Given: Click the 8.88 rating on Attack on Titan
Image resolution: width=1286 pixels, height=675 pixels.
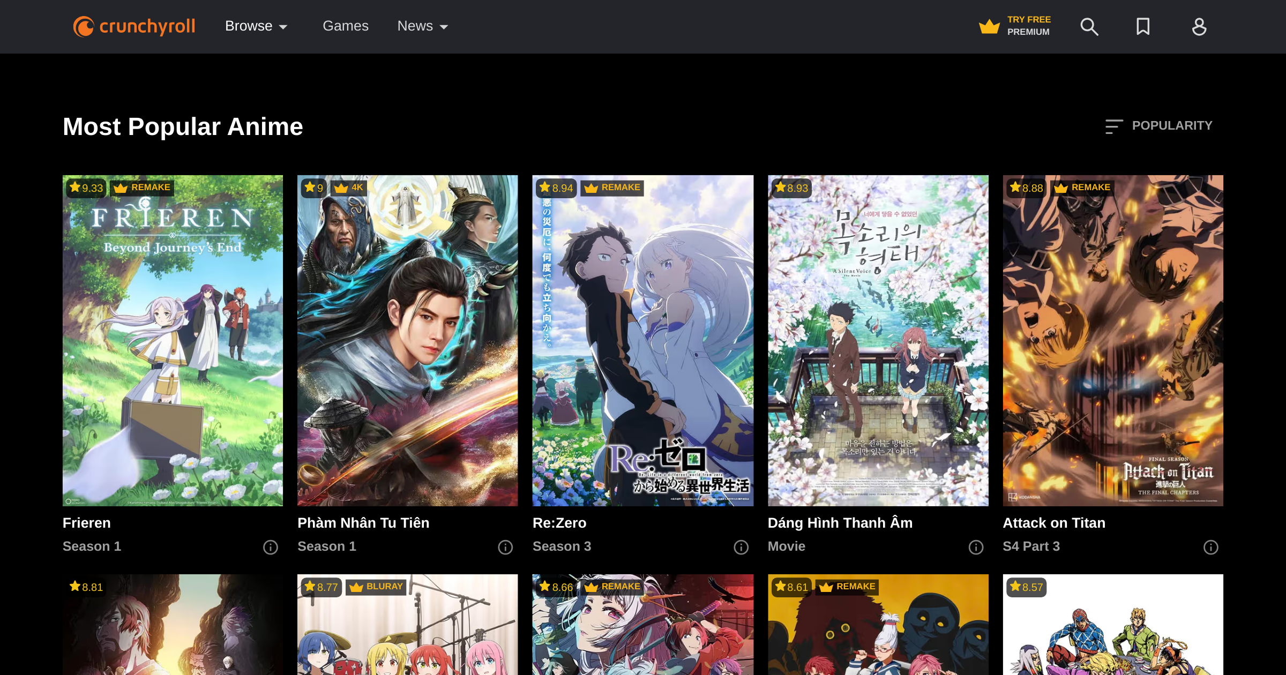Looking at the screenshot, I should [1026, 188].
